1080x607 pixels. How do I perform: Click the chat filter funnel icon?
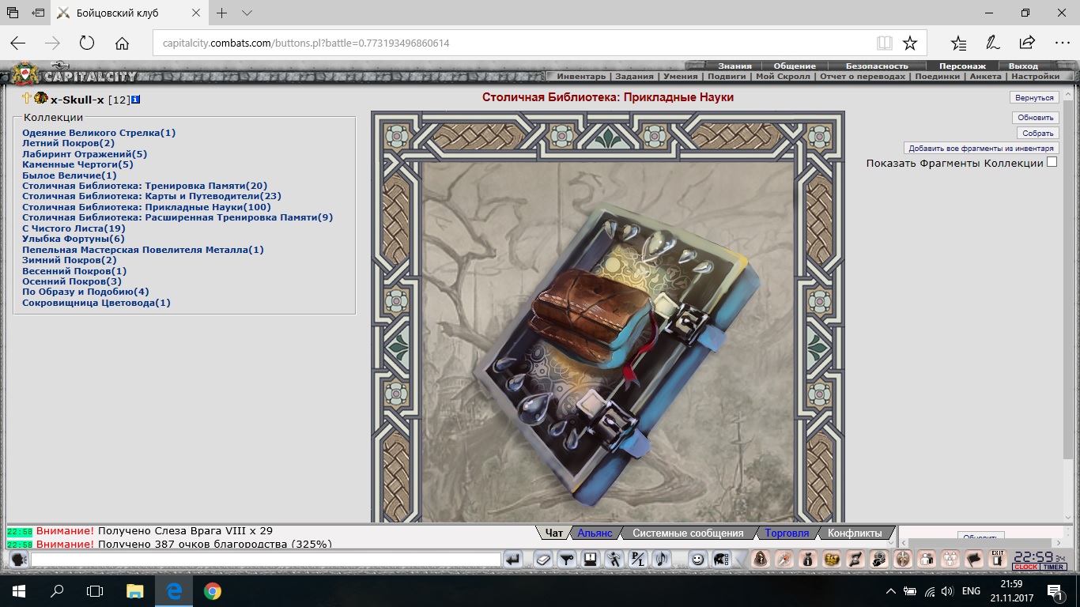click(x=567, y=560)
